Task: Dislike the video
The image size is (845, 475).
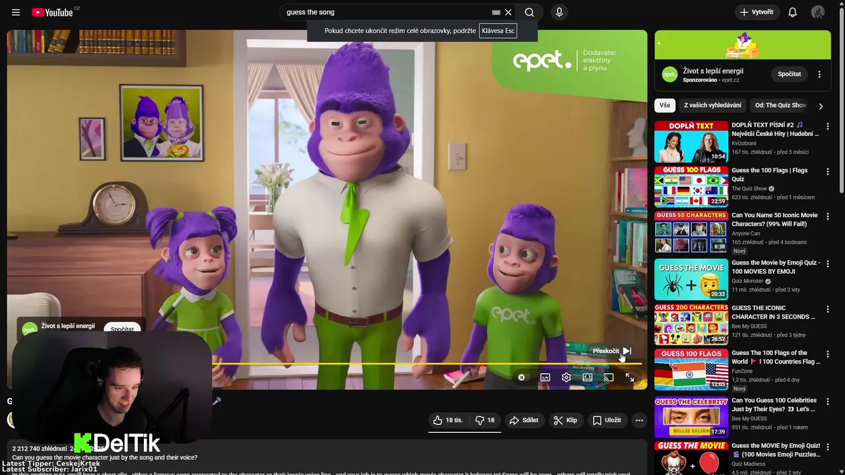Action: [x=485, y=420]
